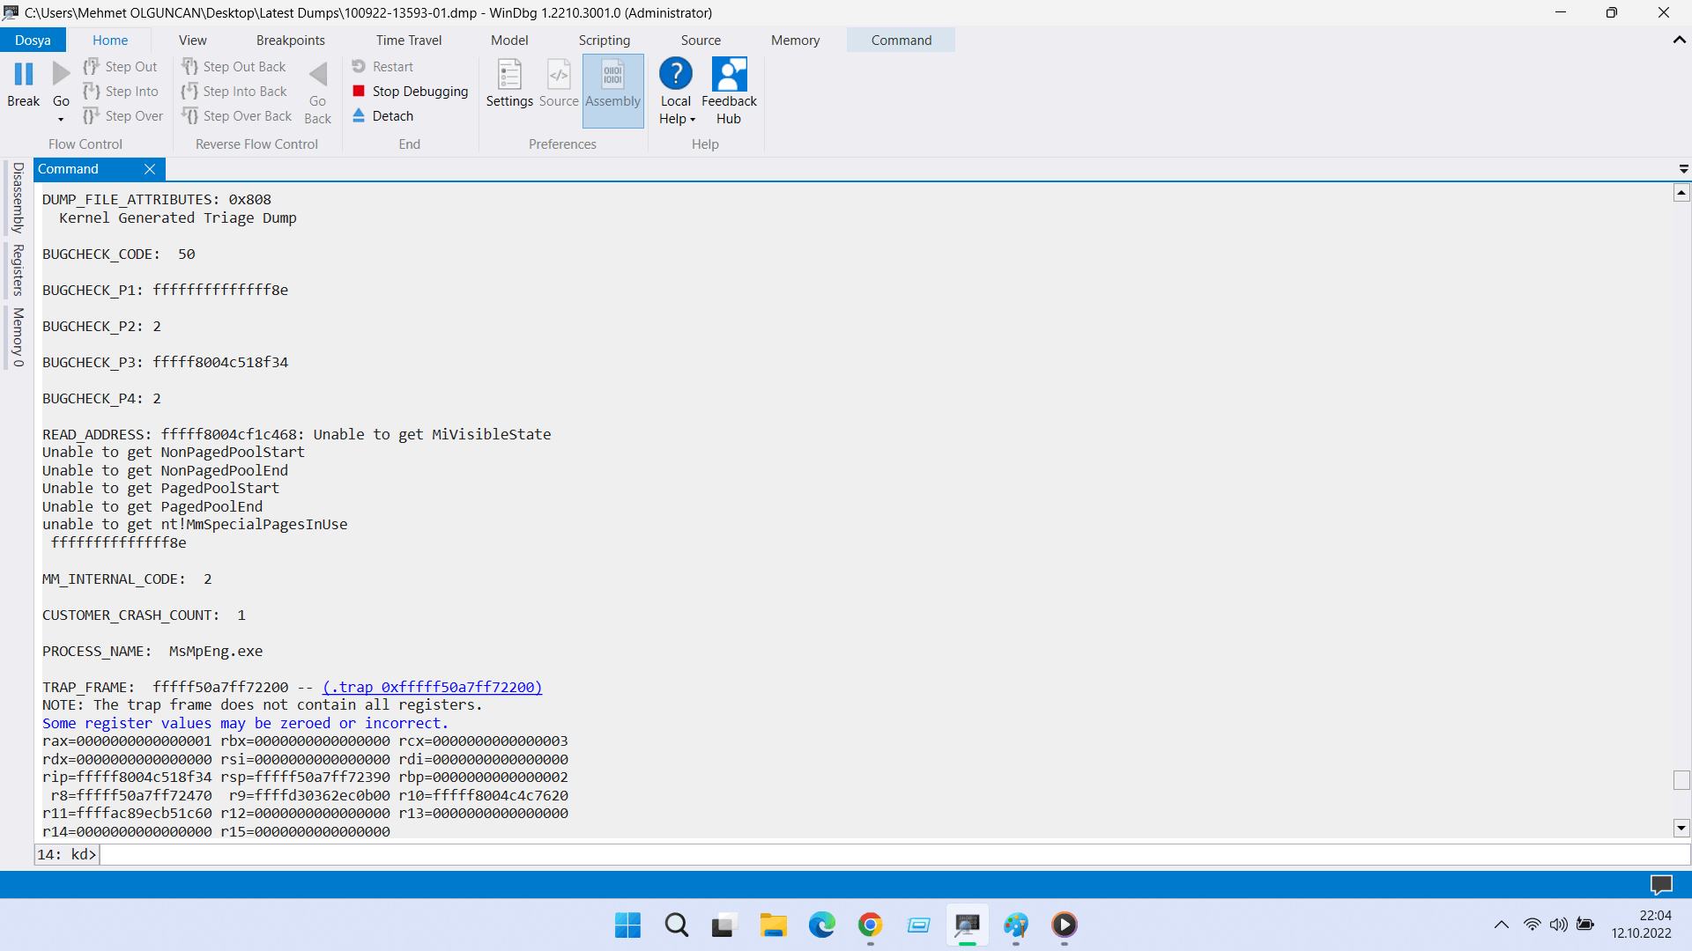Screen dimensions: 1692x951
Task: Click the scrollbar down arrow in the Command window
Action: (1681, 828)
